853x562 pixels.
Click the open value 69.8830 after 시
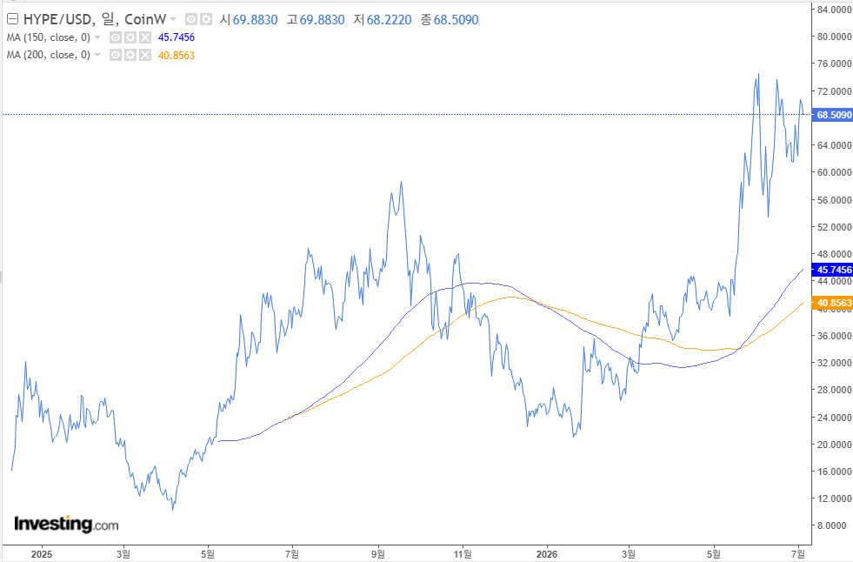coord(255,20)
